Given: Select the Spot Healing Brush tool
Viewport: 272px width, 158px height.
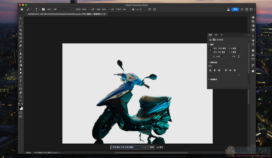Looking at the screenshot, I should [x=20, y=46].
